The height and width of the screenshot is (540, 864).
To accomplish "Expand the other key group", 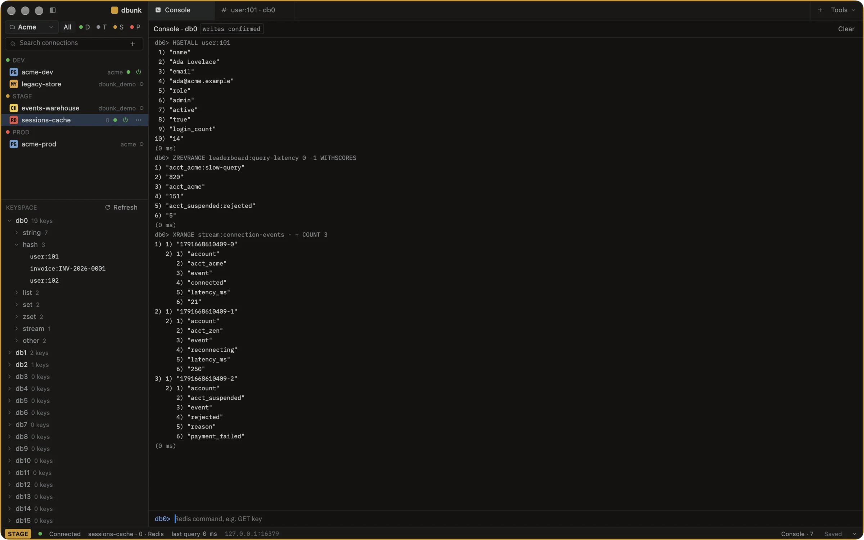I will (17, 341).
